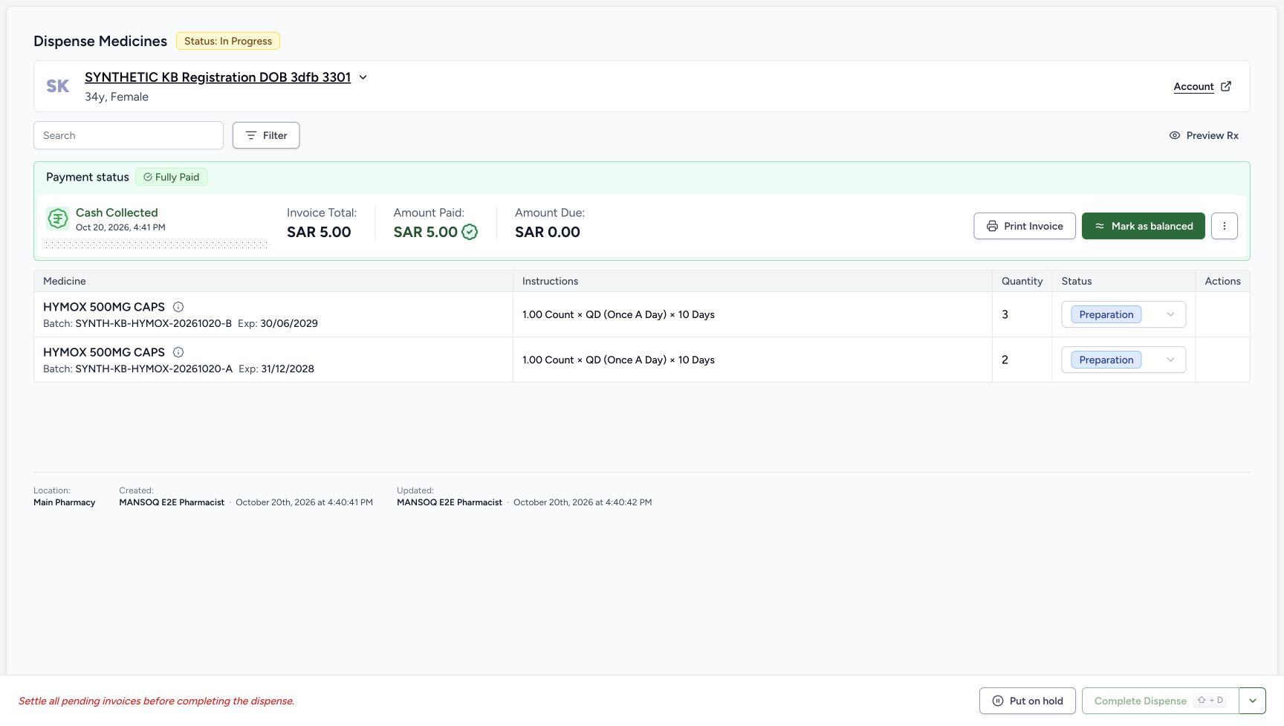The height and width of the screenshot is (726, 1284).
Task: Click the Dispense Medicines heading
Action: click(x=100, y=41)
